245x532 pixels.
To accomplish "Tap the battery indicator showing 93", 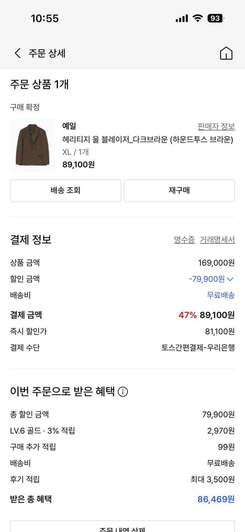I will click(215, 18).
